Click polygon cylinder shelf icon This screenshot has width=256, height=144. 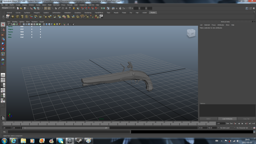pyautogui.click(x=22, y=16)
